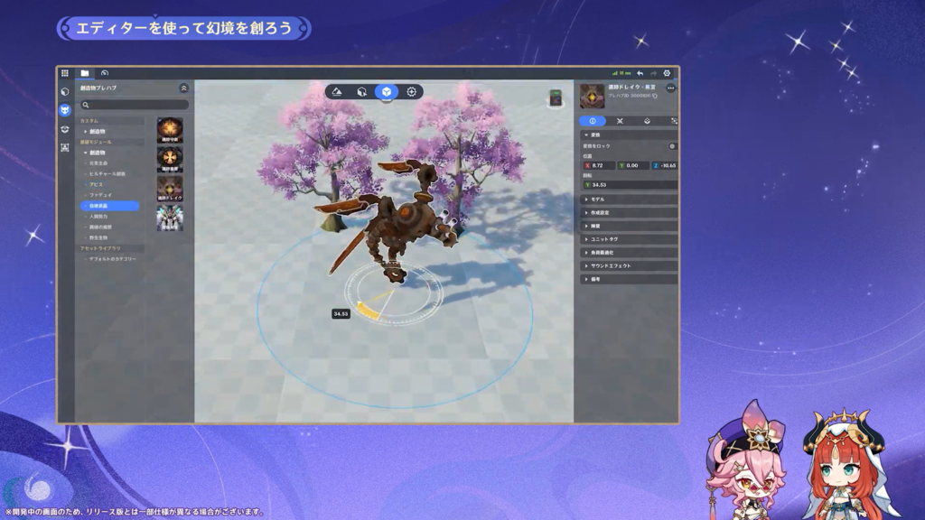Click the undo arrow in top bar
The height and width of the screenshot is (520, 925).
(x=640, y=73)
